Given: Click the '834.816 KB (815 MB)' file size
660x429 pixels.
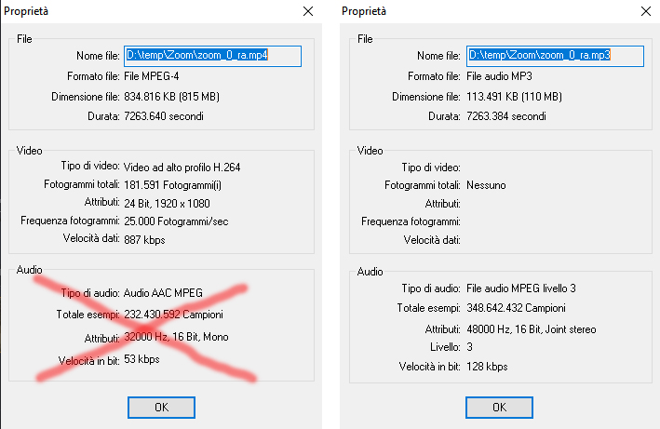Looking at the screenshot, I should (171, 97).
